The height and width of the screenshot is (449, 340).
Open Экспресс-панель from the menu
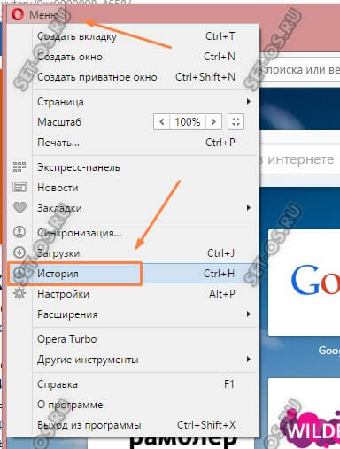click(134, 167)
